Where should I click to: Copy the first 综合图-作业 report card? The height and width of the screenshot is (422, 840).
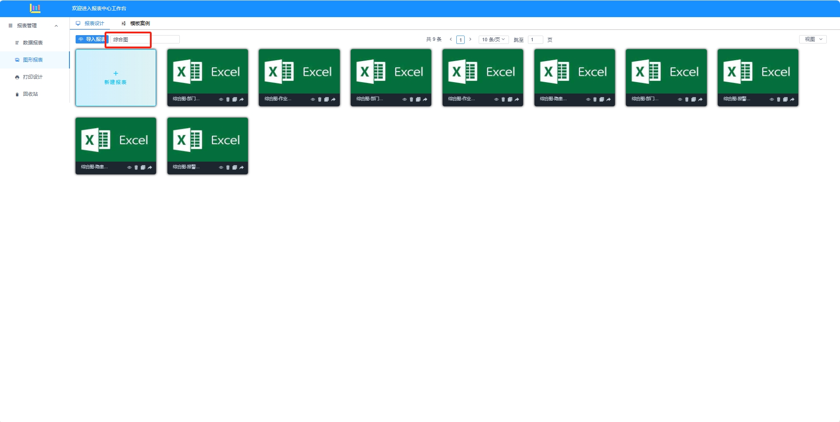tap(327, 99)
